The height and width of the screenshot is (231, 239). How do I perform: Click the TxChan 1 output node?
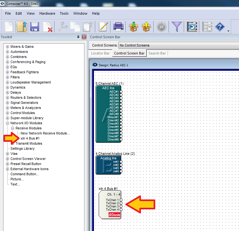(121, 200)
